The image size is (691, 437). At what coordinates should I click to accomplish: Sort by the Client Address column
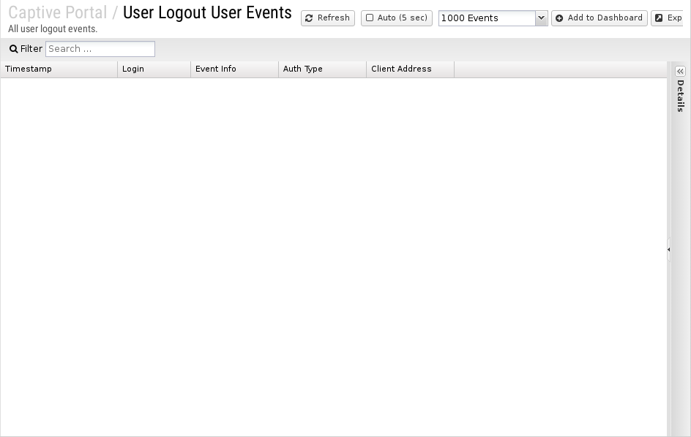(410, 69)
